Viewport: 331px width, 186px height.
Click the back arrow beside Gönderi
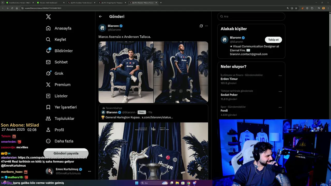click(x=100, y=17)
